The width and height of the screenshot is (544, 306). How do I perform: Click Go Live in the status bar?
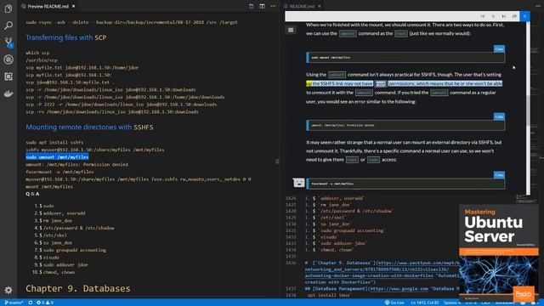[394, 303]
